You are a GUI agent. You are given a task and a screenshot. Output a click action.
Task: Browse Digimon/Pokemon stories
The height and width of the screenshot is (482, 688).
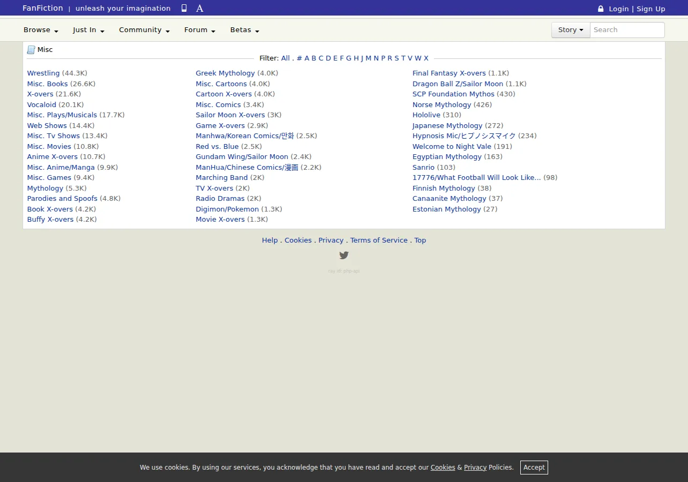coord(227,209)
